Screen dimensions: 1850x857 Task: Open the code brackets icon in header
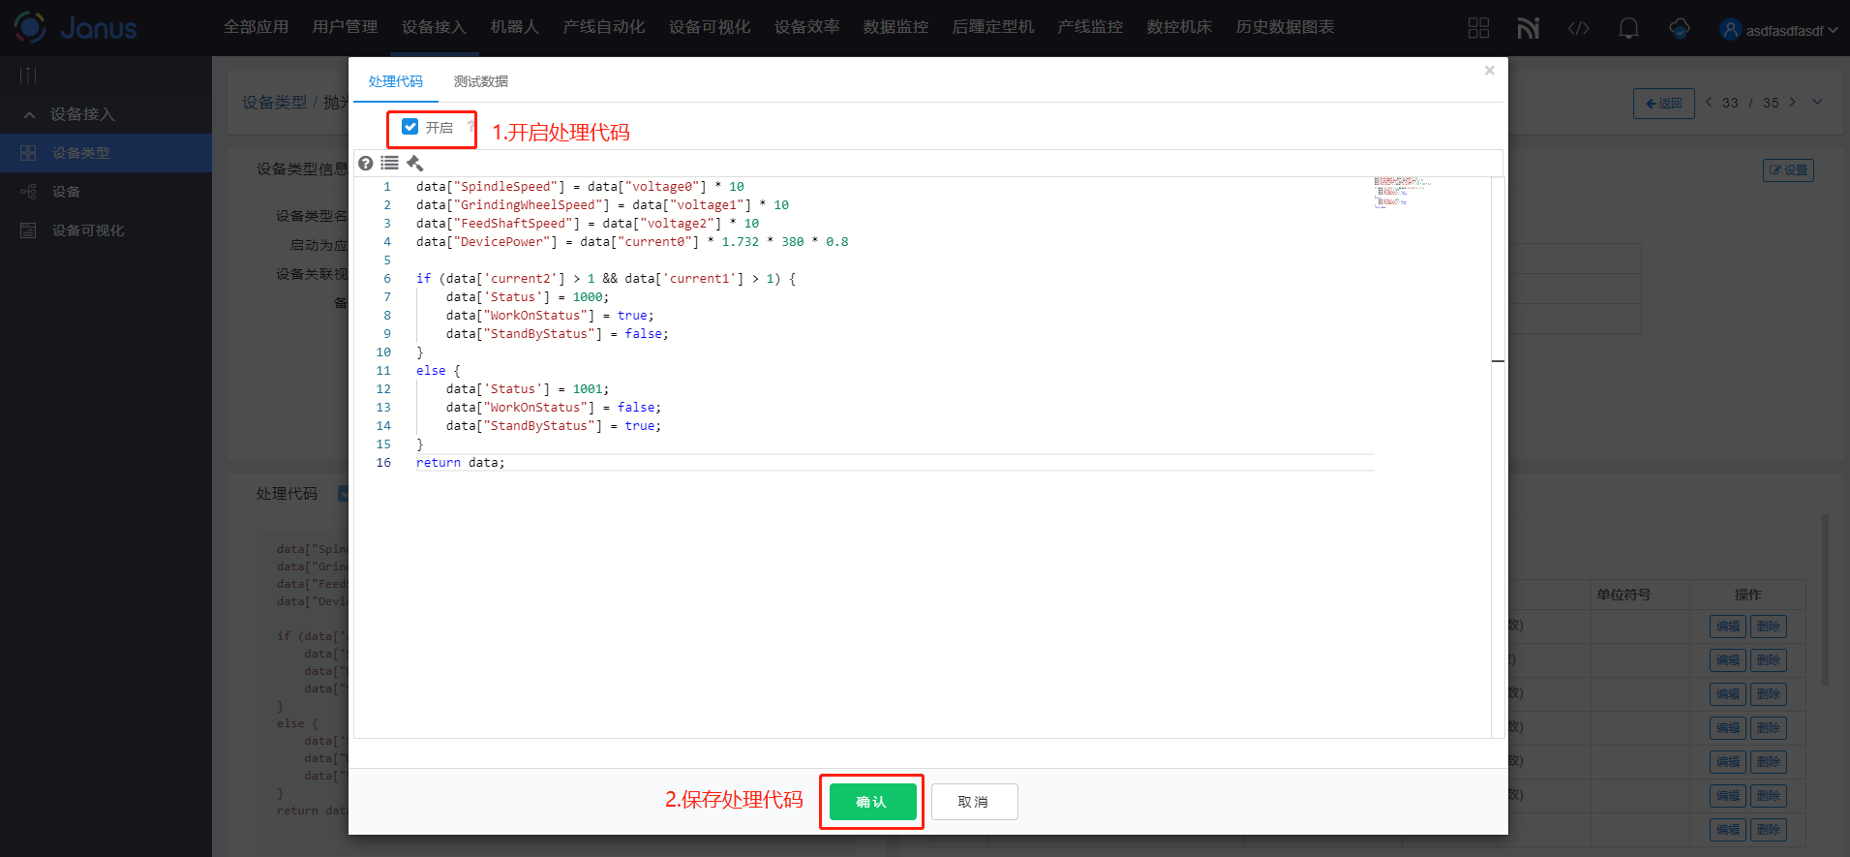[1578, 28]
